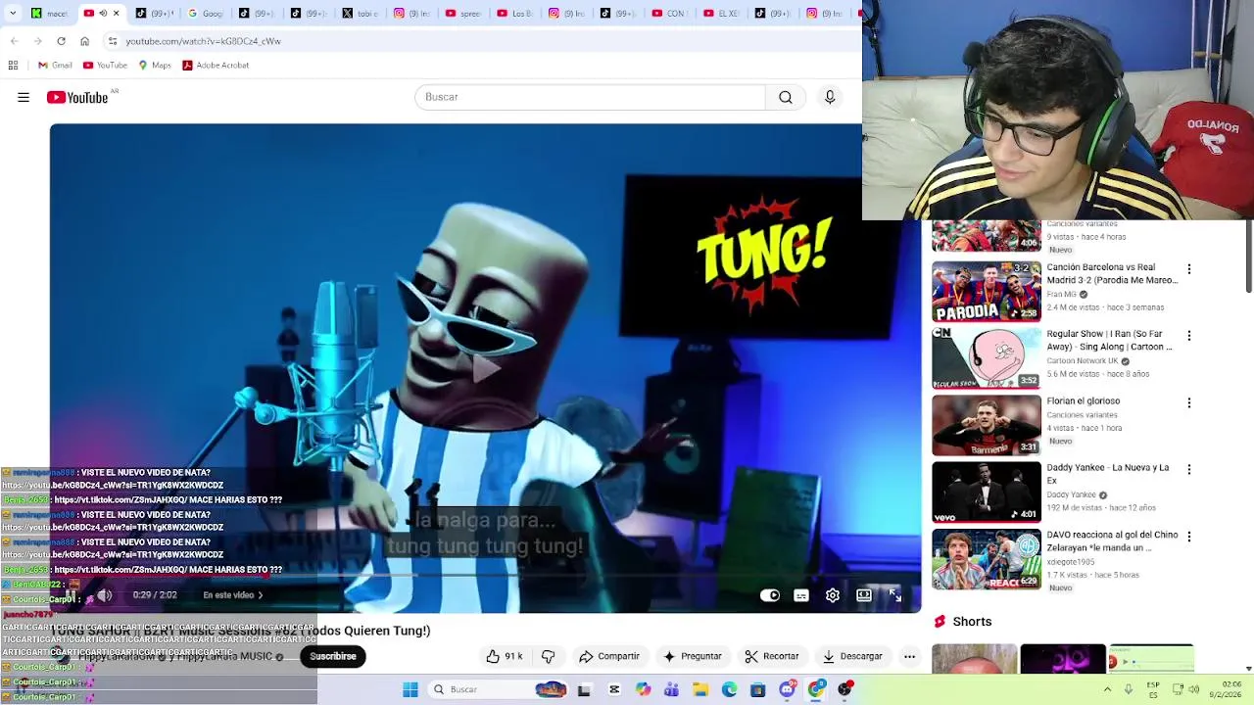This screenshot has width=1254, height=705.
Task: Mute the video using the volume icon
Action: [105, 594]
